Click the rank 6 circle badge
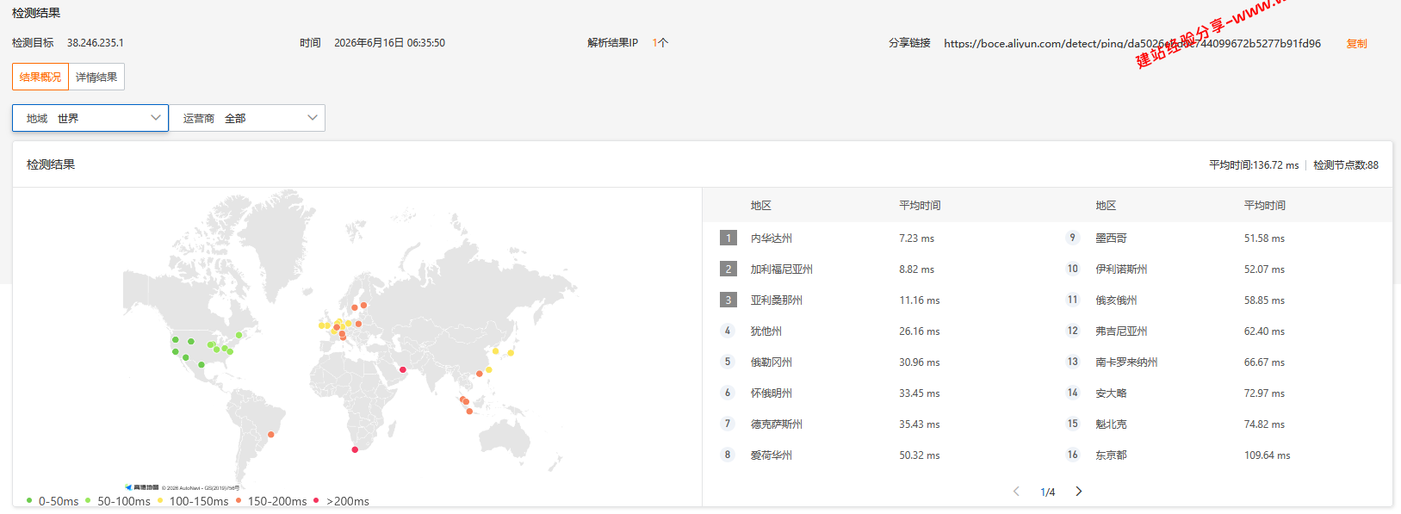 click(728, 393)
